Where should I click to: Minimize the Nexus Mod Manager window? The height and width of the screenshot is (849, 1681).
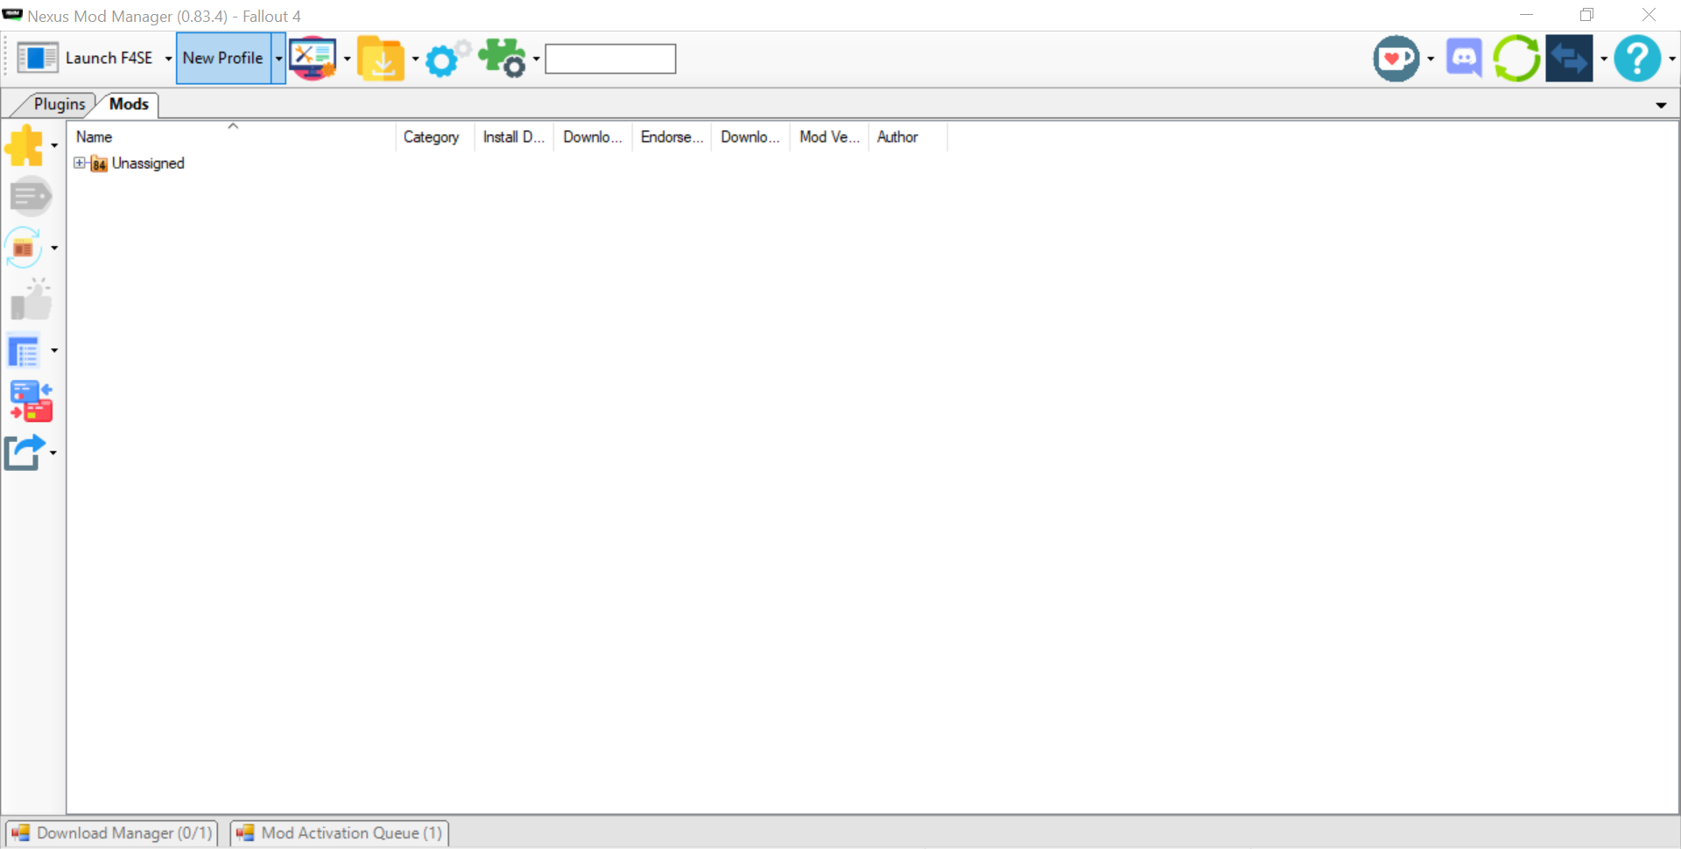click(1526, 15)
